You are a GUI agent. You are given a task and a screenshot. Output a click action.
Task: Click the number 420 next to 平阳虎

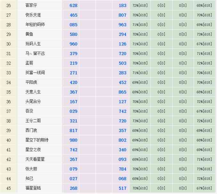[74, 82]
